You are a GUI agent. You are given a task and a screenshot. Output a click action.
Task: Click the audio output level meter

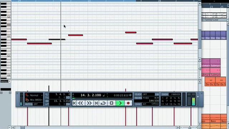pyautogui.click(x=191, y=99)
